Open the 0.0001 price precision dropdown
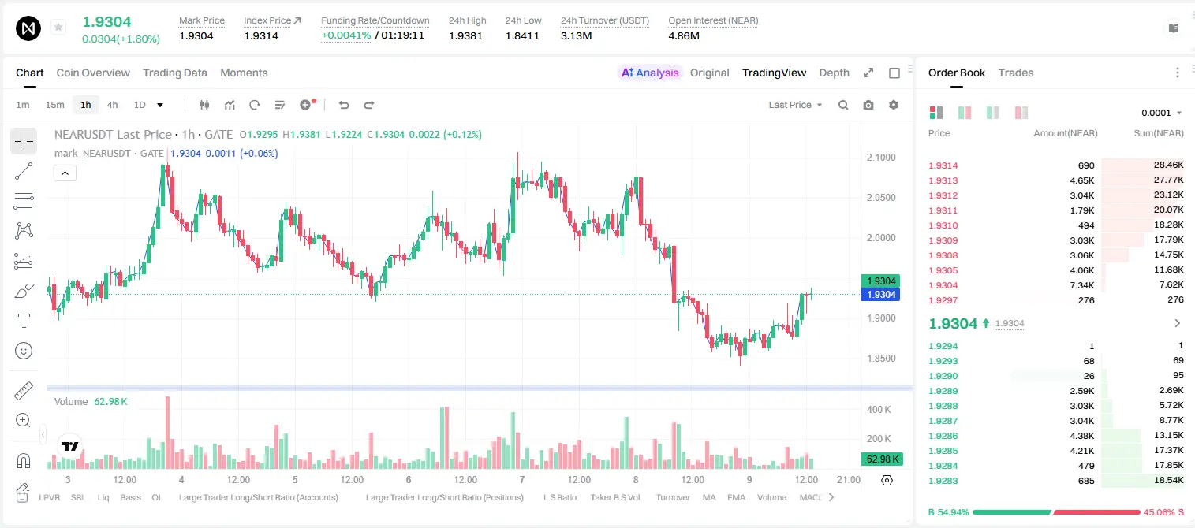1195x528 pixels. 1162,113
